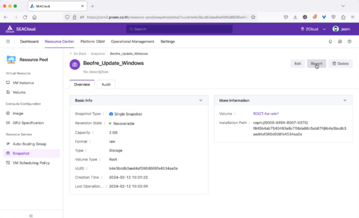The width and height of the screenshot is (359, 218).
Task: Click the notification bell icon
Action: click(330, 41)
